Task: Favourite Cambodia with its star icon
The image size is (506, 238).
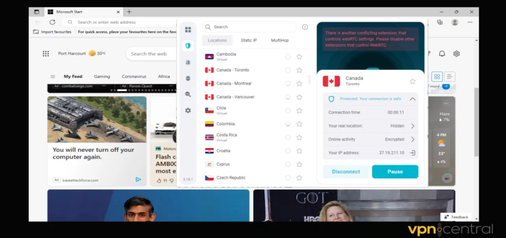Action: pos(299,57)
